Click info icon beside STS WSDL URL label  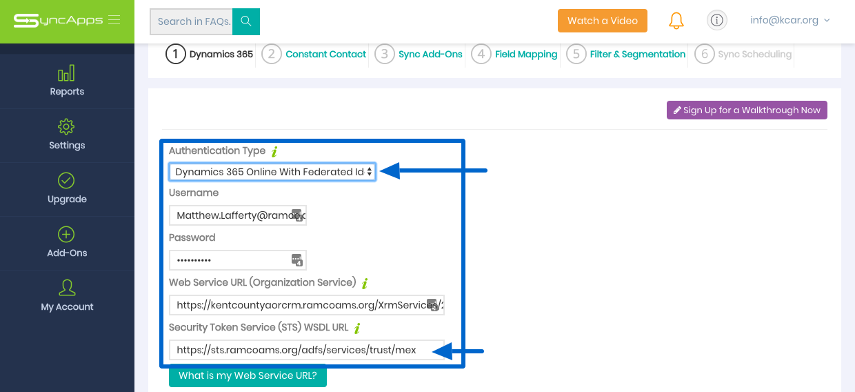357,328
